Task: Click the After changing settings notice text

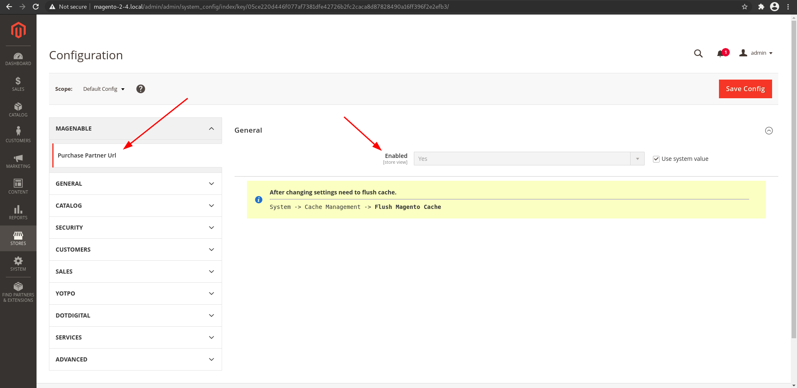Action: pos(333,192)
